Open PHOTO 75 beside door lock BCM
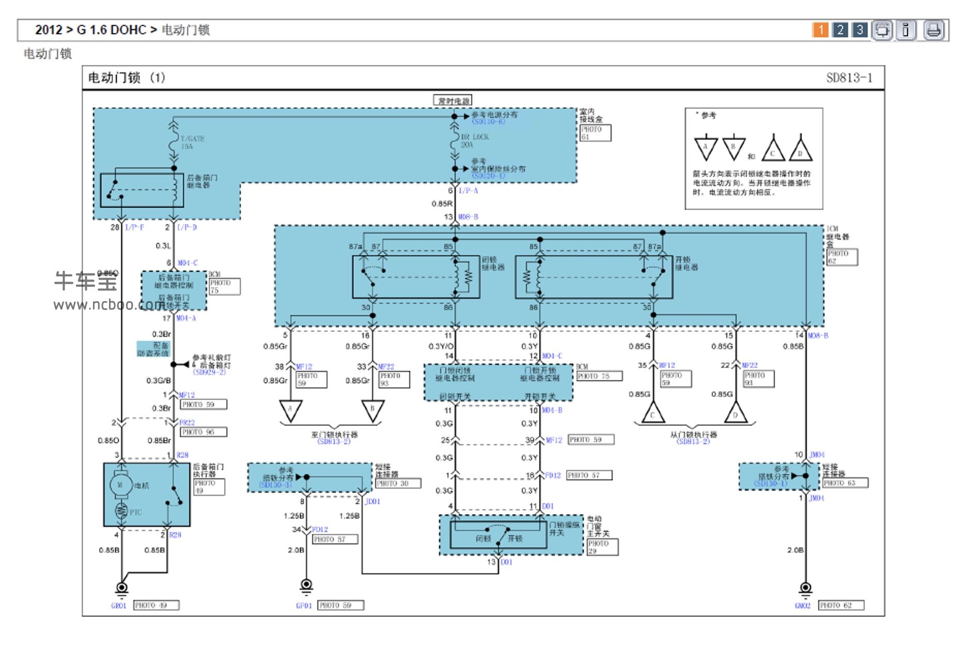 pos(599,376)
